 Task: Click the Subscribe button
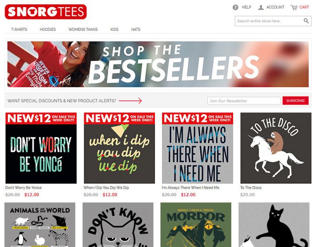tap(295, 100)
